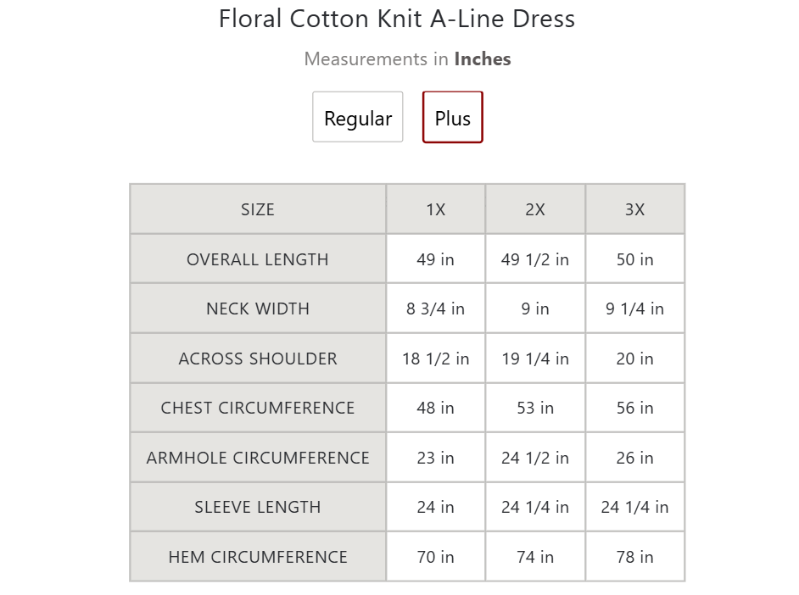Select the Regular size tab
This screenshot has width=799, height=595.
click(x=358, y=117)
